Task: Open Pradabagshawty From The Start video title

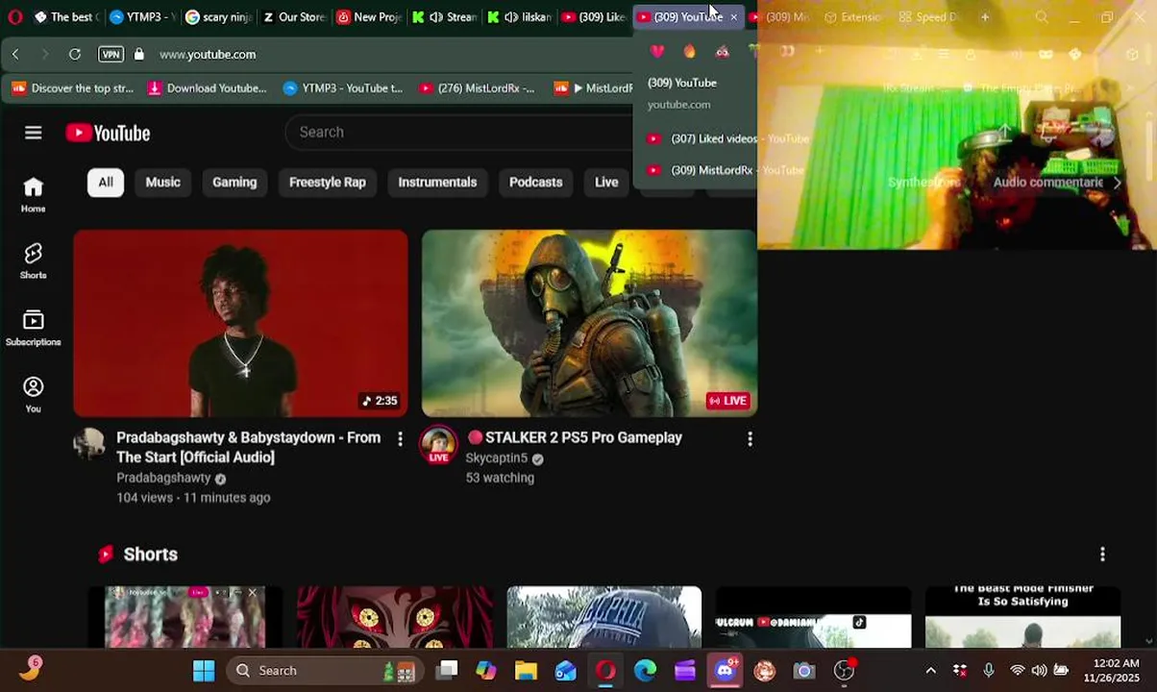Action: [x=248, y=448]
